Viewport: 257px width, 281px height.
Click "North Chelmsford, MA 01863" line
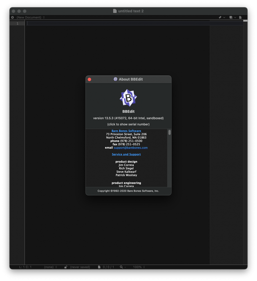click(x=126, y=138)
